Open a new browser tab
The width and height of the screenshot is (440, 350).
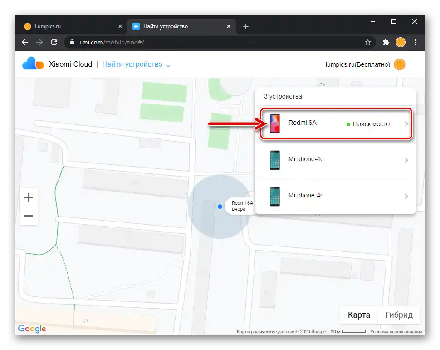tap(246, 26)
